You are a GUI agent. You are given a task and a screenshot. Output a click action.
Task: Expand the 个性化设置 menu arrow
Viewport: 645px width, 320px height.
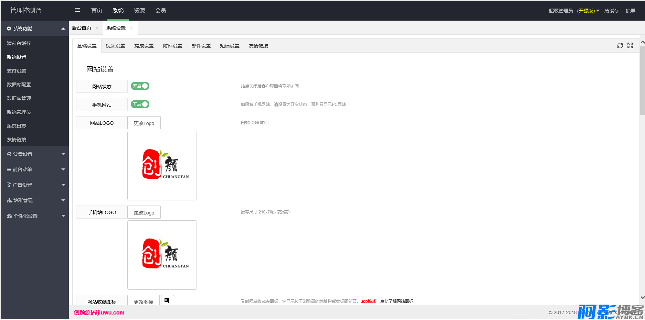click(x=63, y=216)
